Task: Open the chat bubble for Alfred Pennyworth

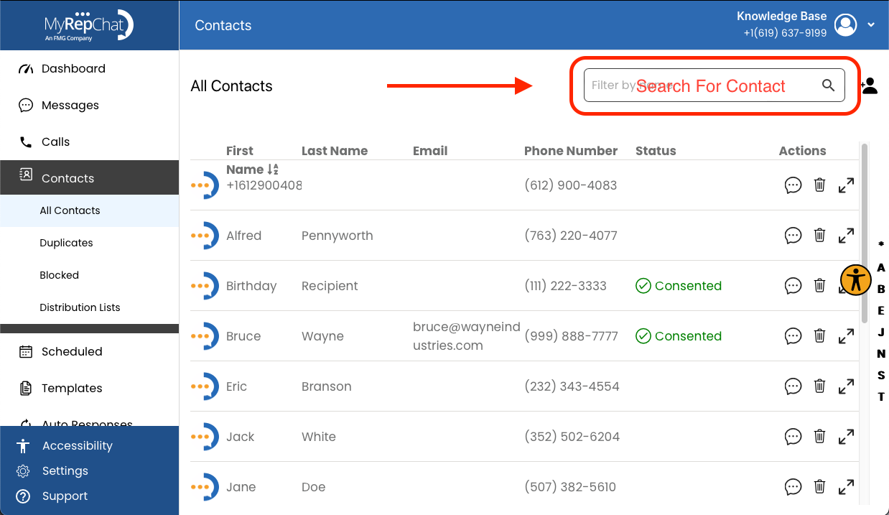Action: [793, 235]
